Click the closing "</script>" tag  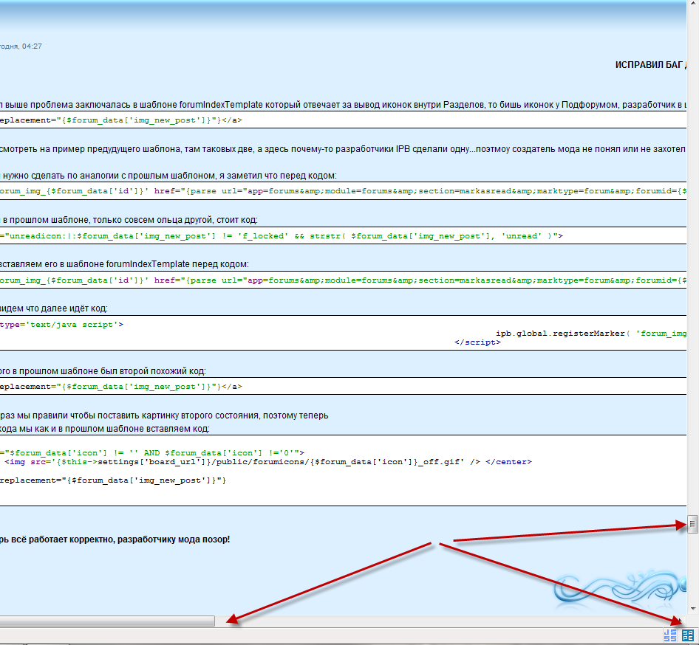(477, 342)
